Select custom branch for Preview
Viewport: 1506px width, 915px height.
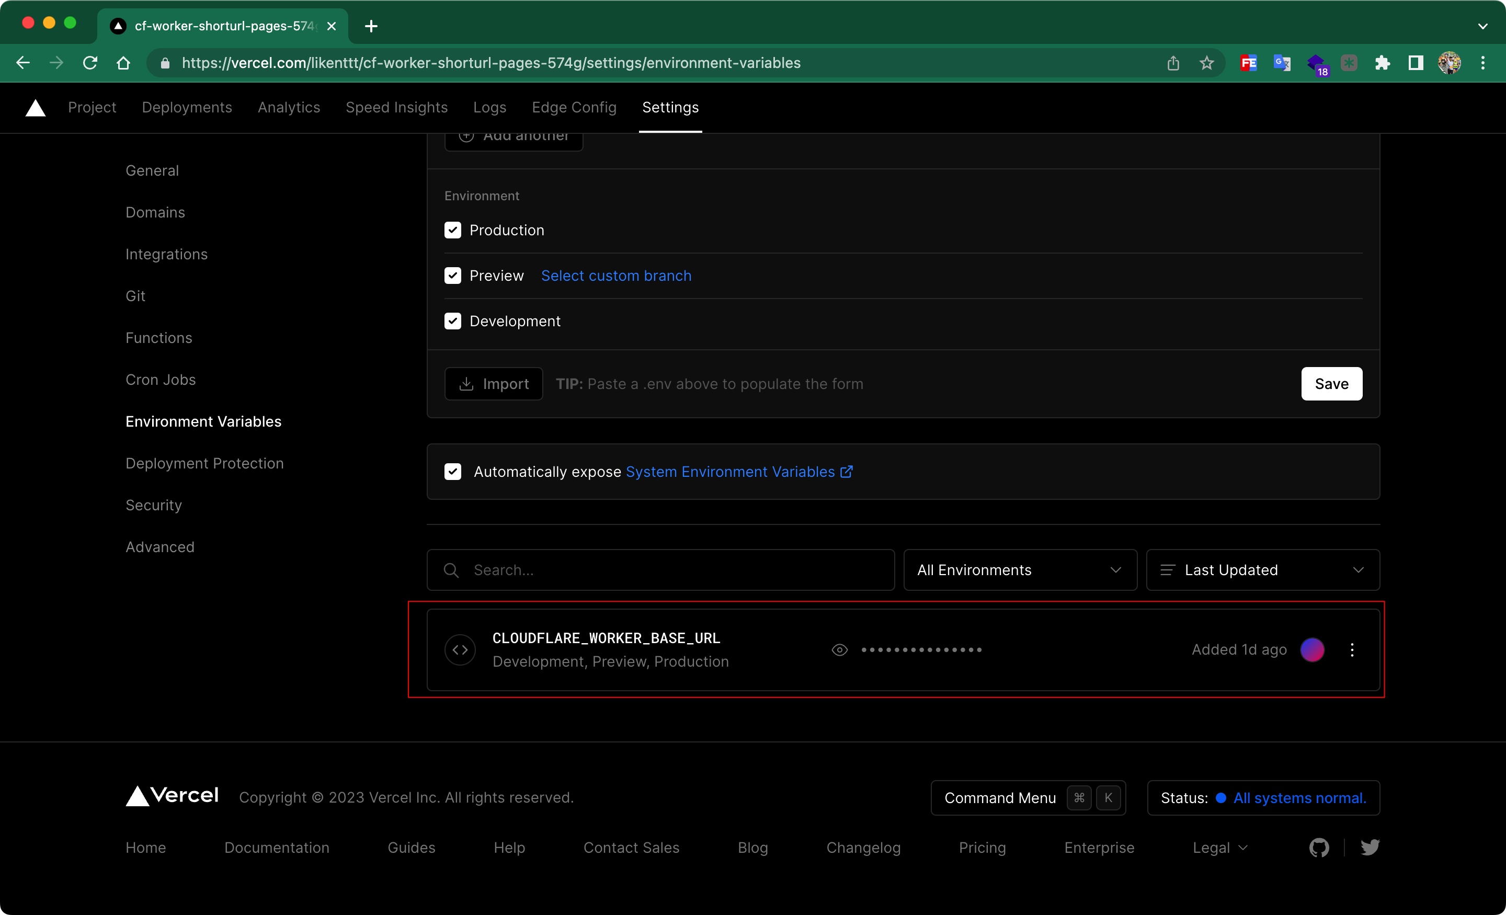(x=615, y=275)
